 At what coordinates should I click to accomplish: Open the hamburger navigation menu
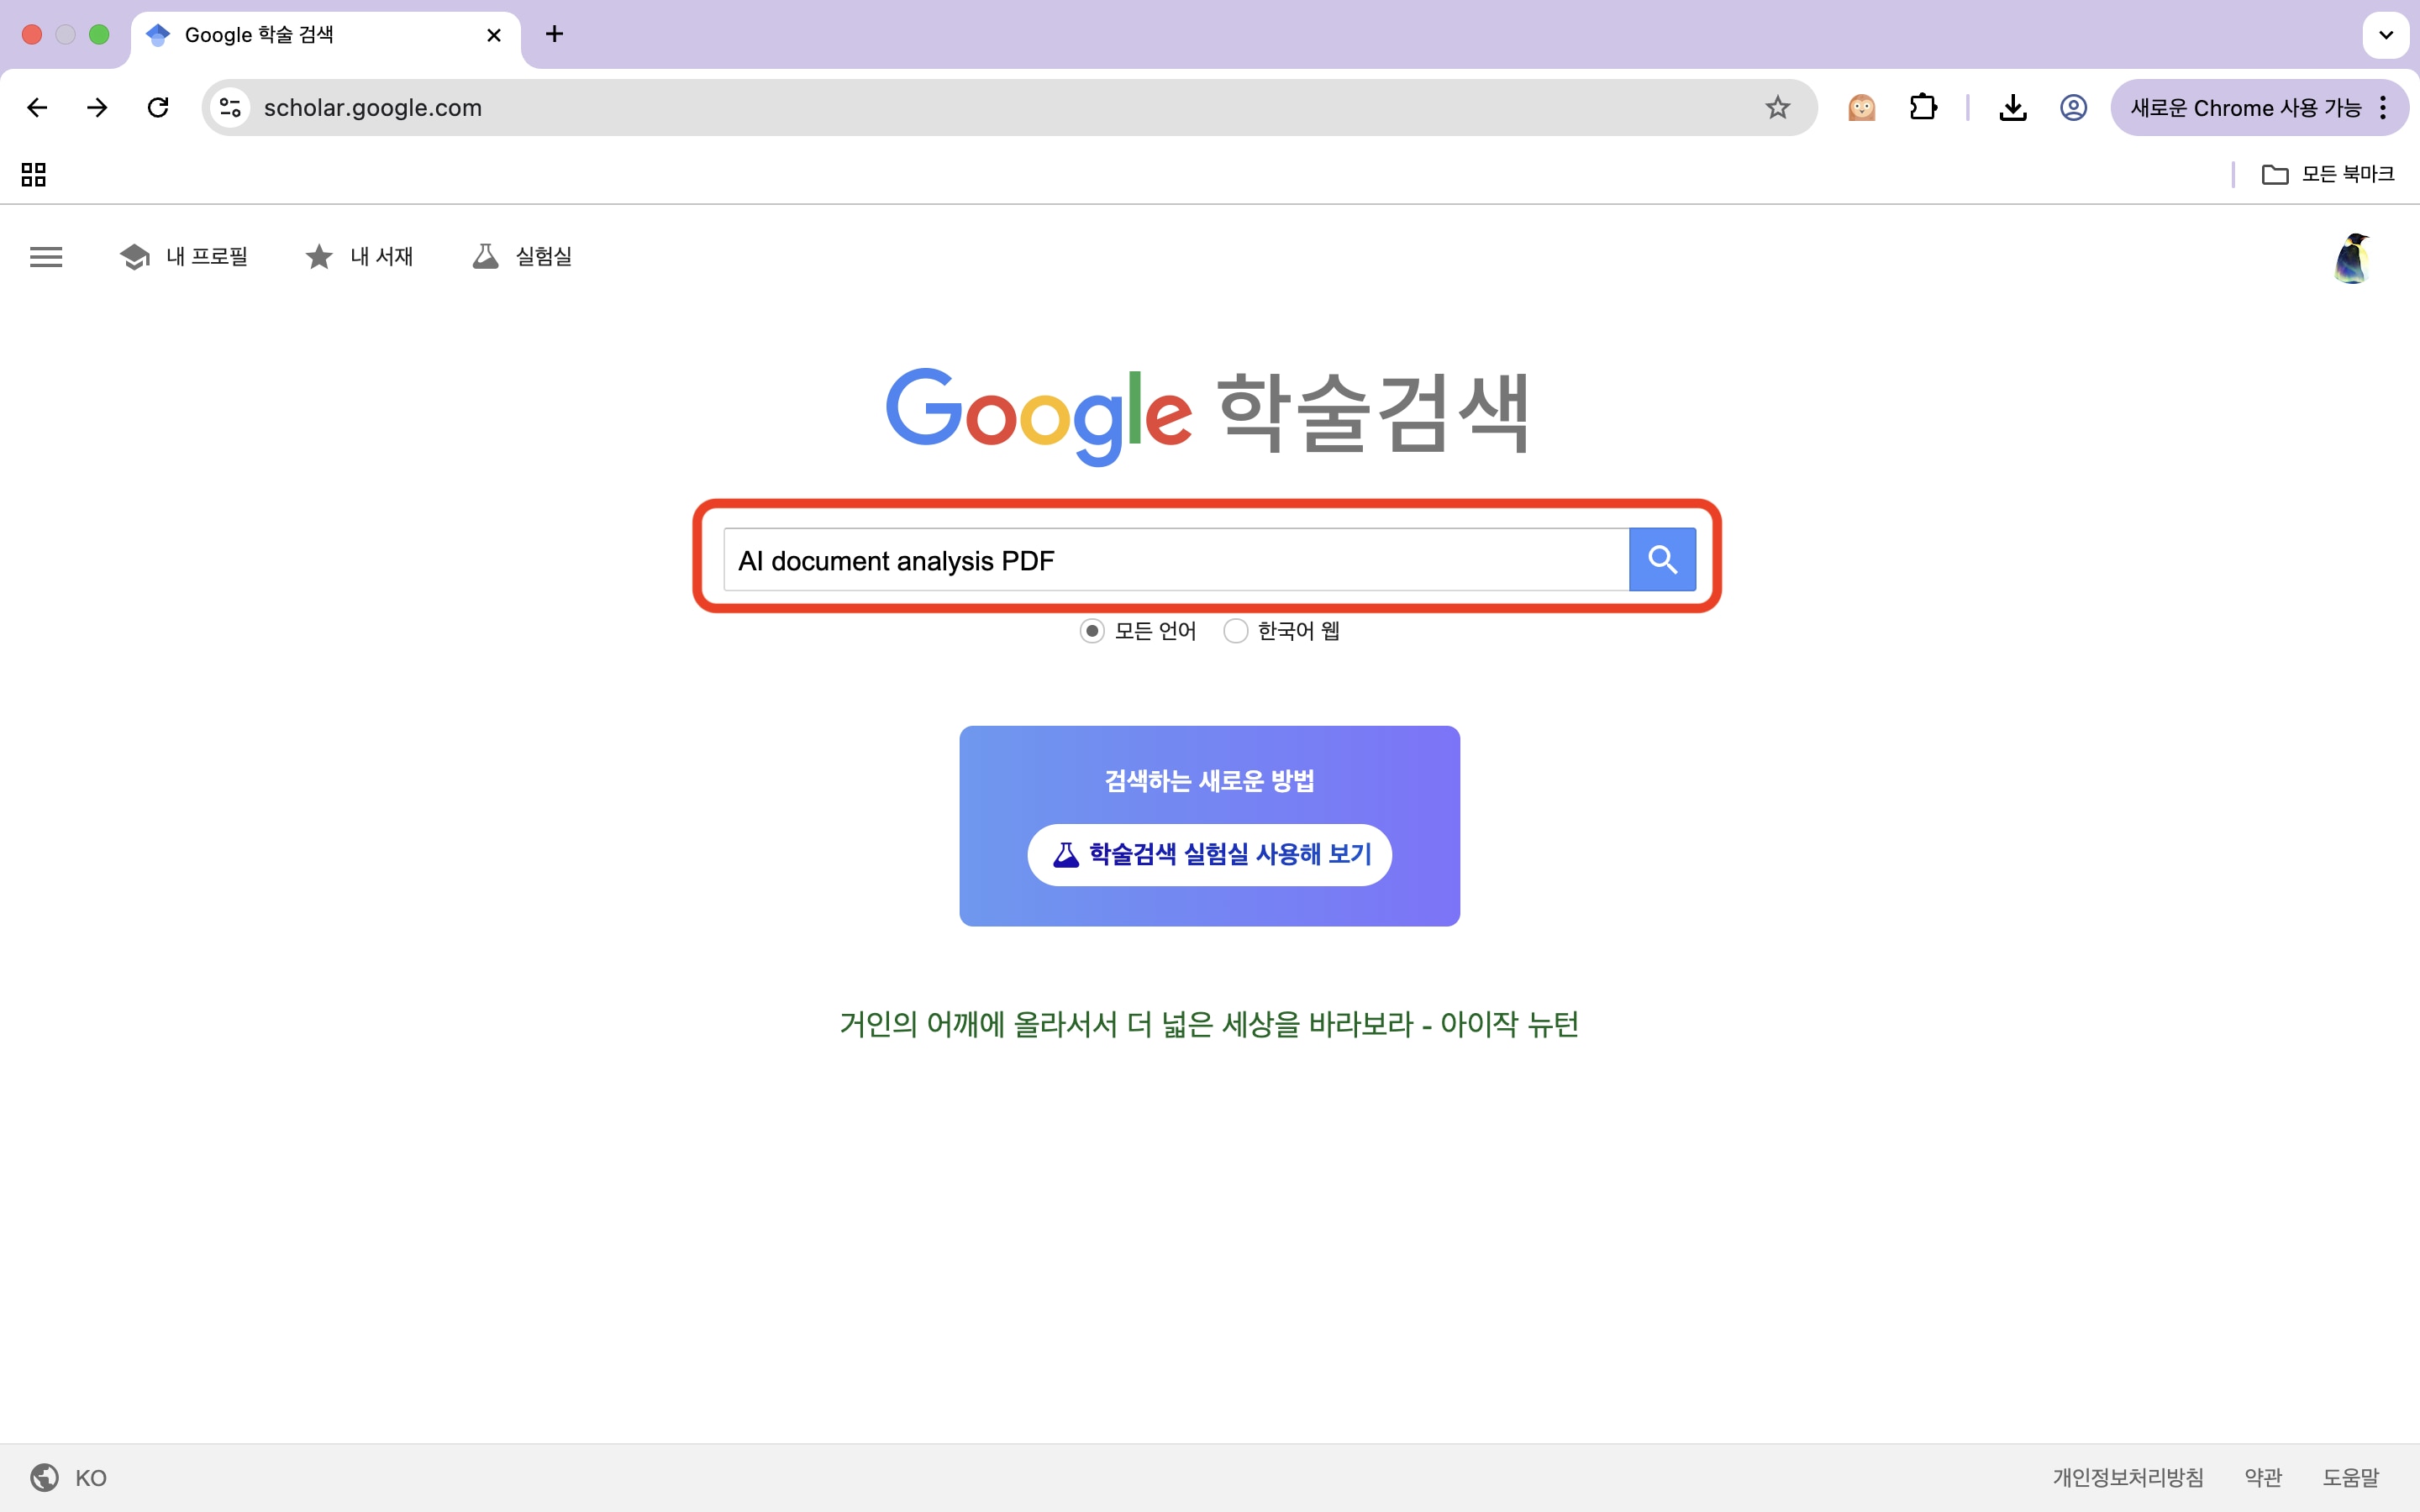(45, 257)
